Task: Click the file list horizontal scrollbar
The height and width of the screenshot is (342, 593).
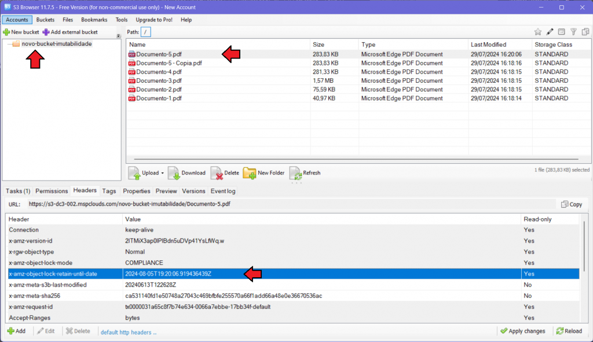Action: tap(356, 159)
